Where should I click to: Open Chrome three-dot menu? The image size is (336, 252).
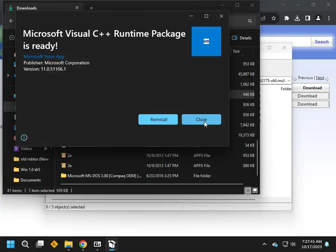click(329, 18)
